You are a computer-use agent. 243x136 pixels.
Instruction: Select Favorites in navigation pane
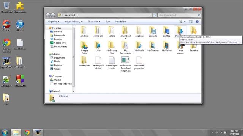pyautogui.click(x=57, y=28)
